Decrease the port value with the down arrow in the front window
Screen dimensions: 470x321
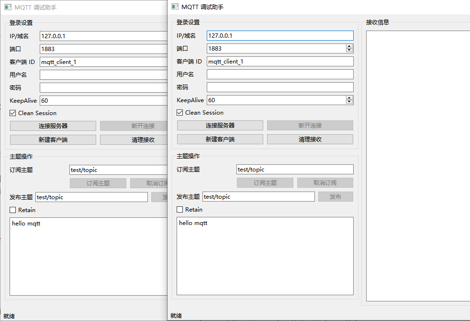coord(349,50)
